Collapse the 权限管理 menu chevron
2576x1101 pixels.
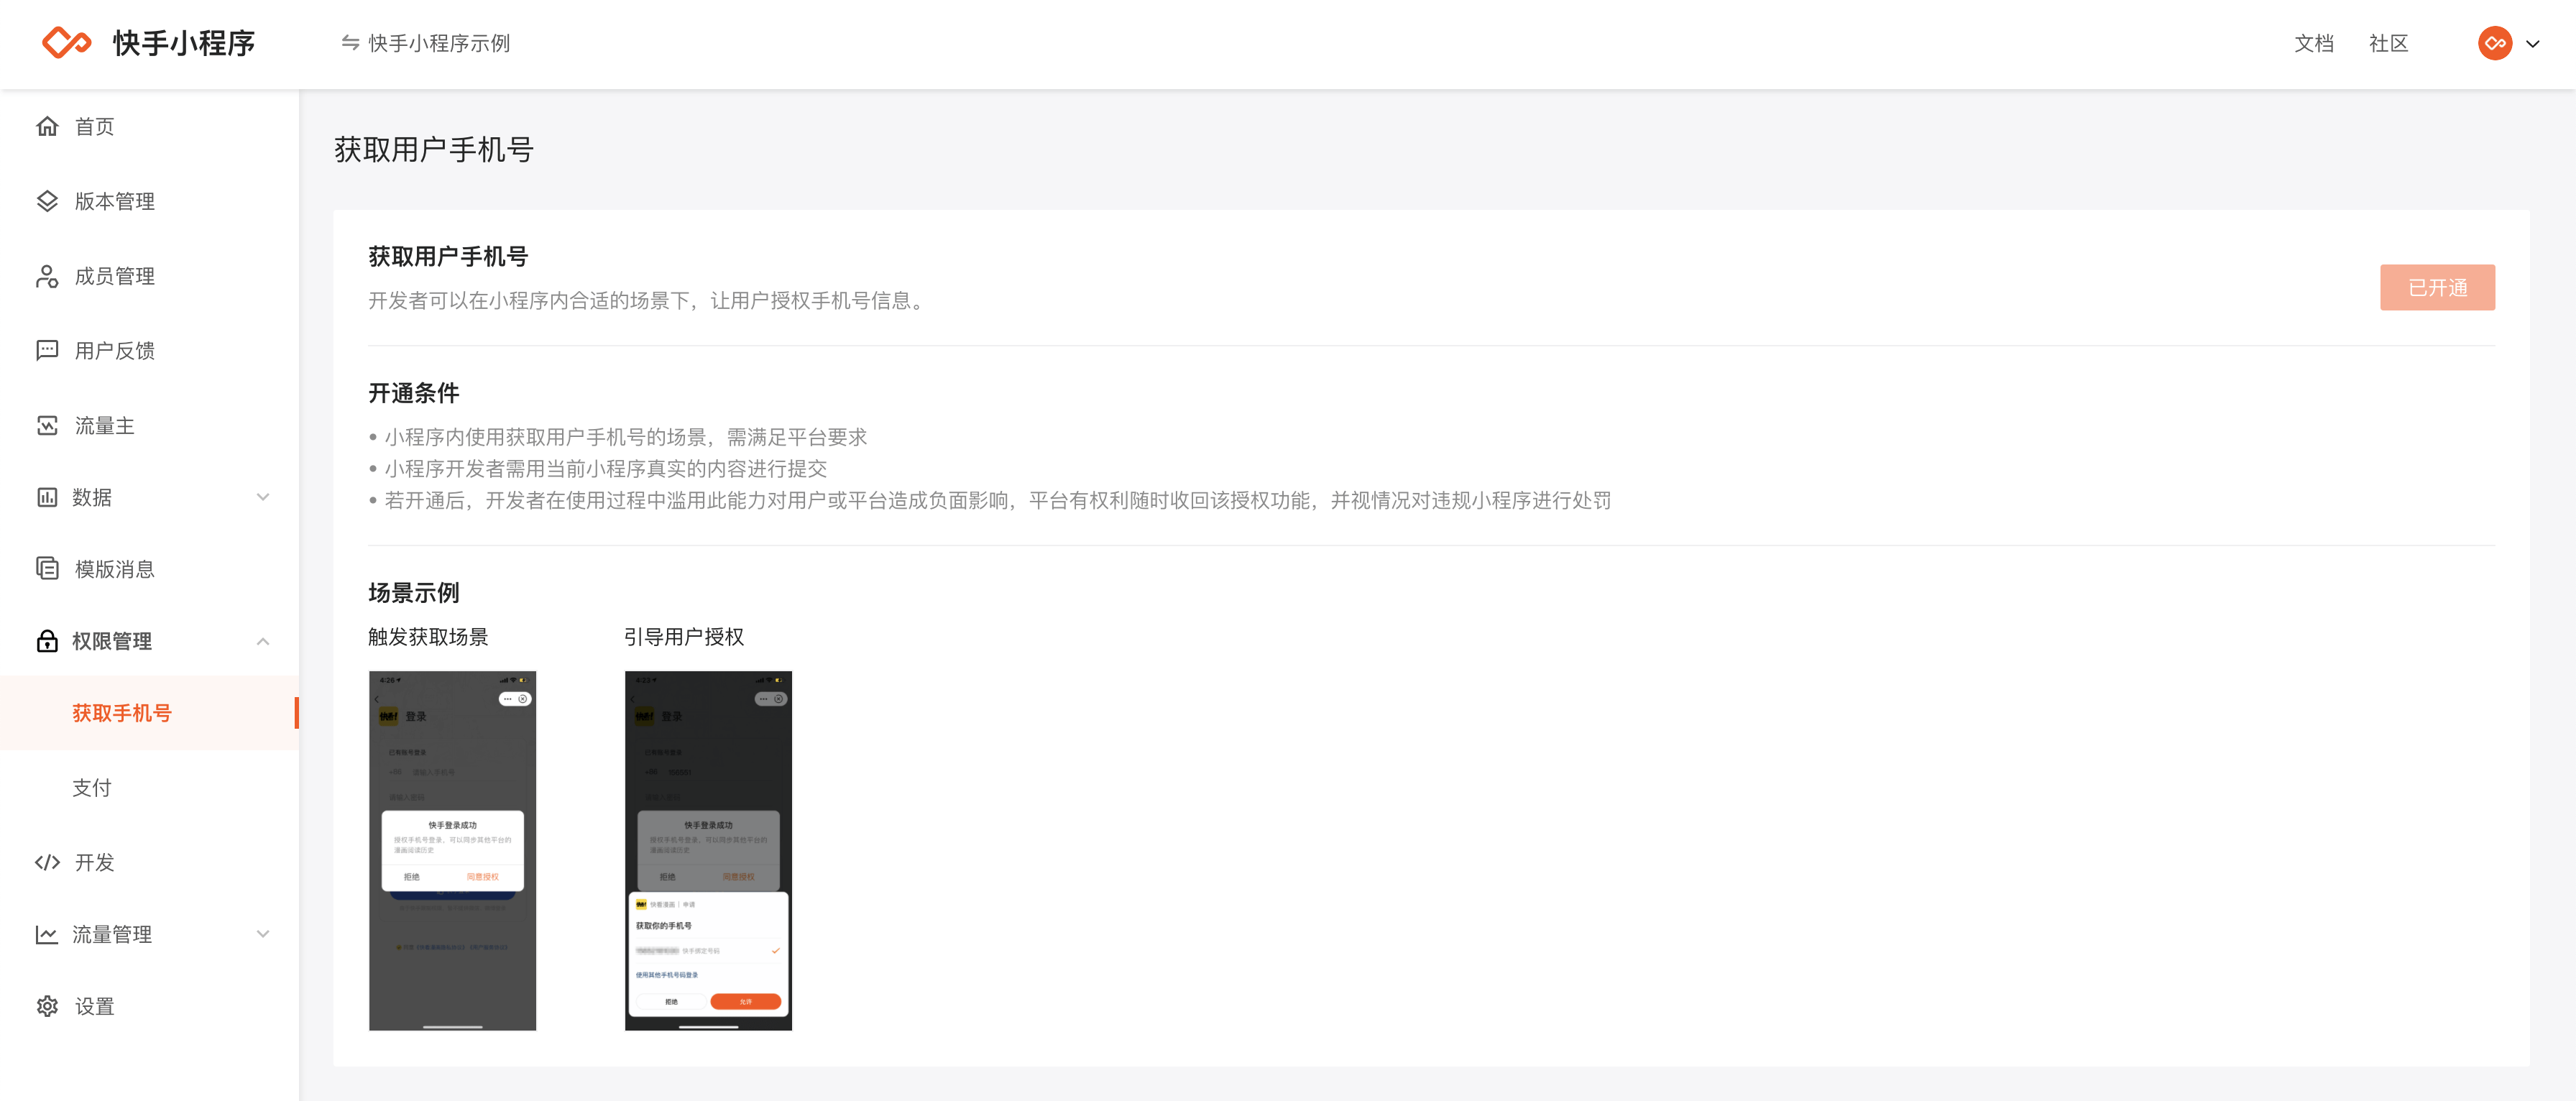click(x=263, y=641)
